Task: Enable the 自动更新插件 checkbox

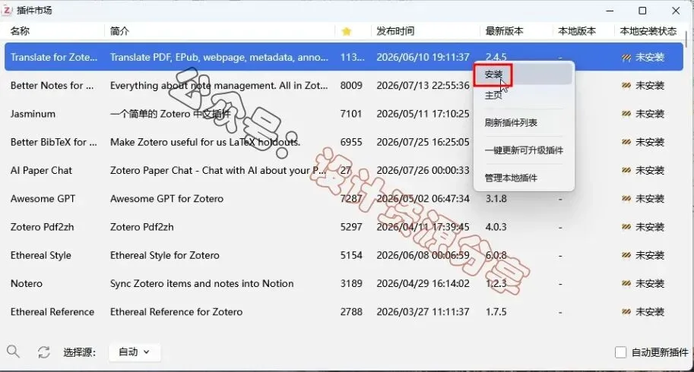Action: click(620, 352)
